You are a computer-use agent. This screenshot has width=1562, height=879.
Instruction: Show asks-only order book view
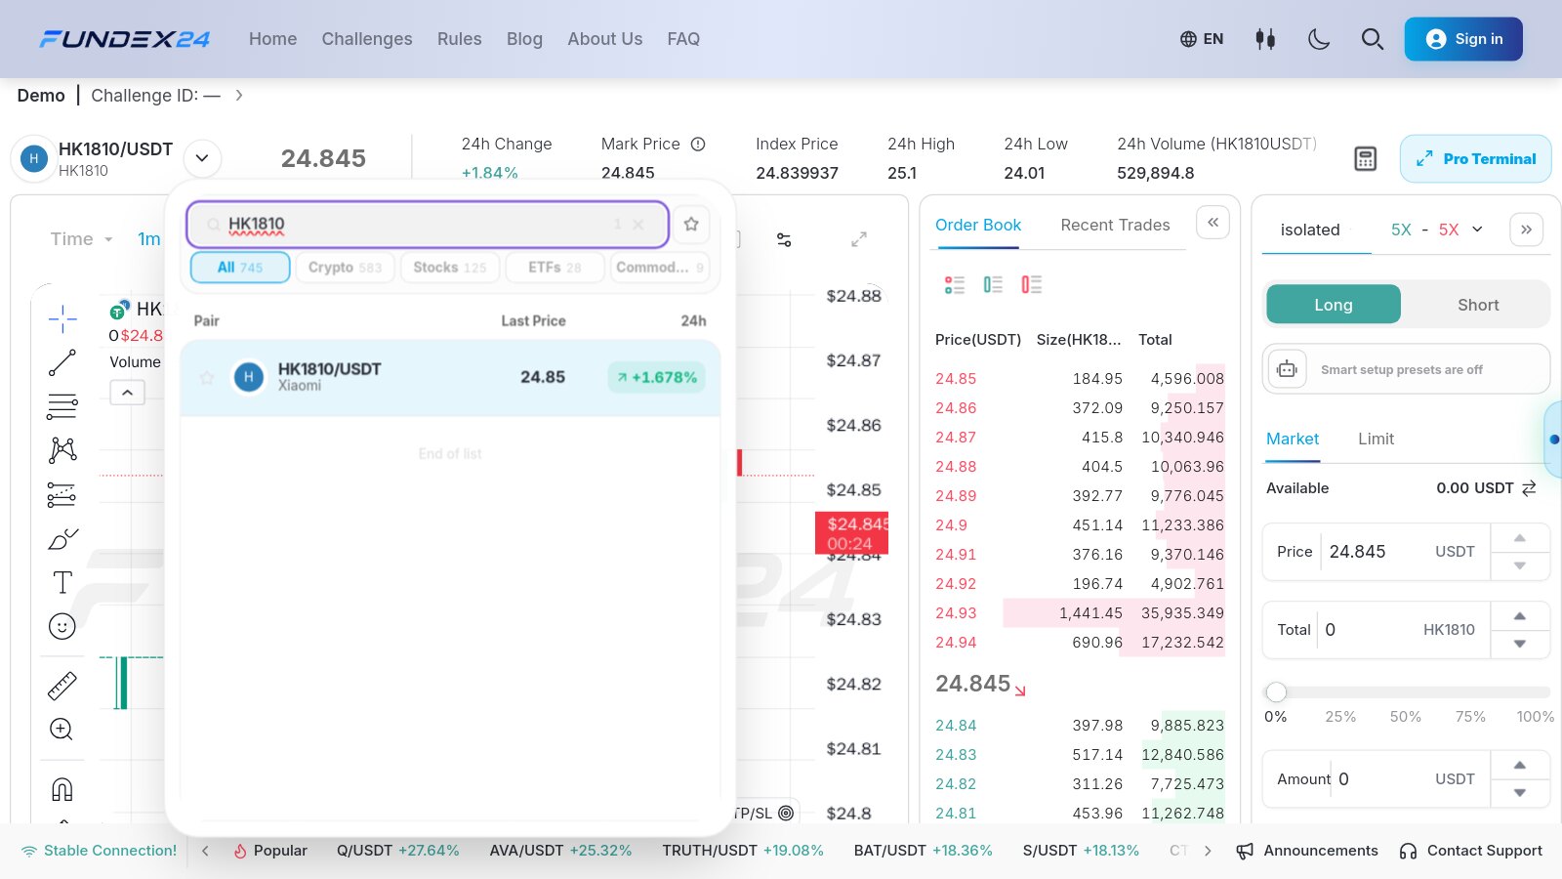pyautogui.click(x=1032, y=284)
